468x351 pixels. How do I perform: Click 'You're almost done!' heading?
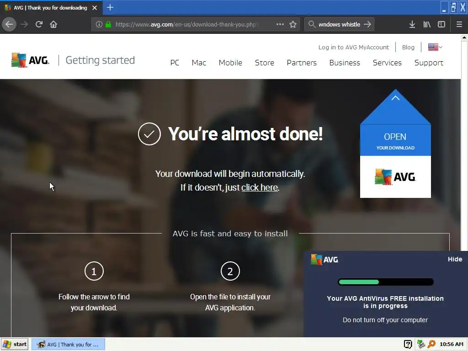click(x=245, y=134)
